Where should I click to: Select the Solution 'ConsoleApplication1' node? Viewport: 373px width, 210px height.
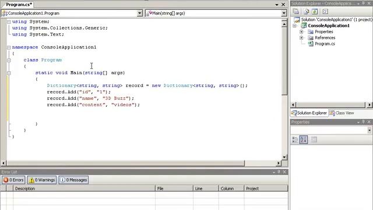pos(333,19)
